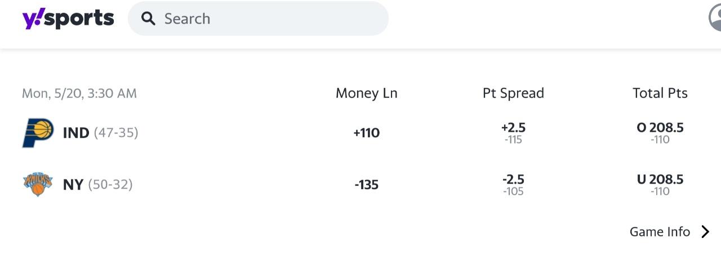Choose the IND +2.5 point spread

(x=513, y=132)
